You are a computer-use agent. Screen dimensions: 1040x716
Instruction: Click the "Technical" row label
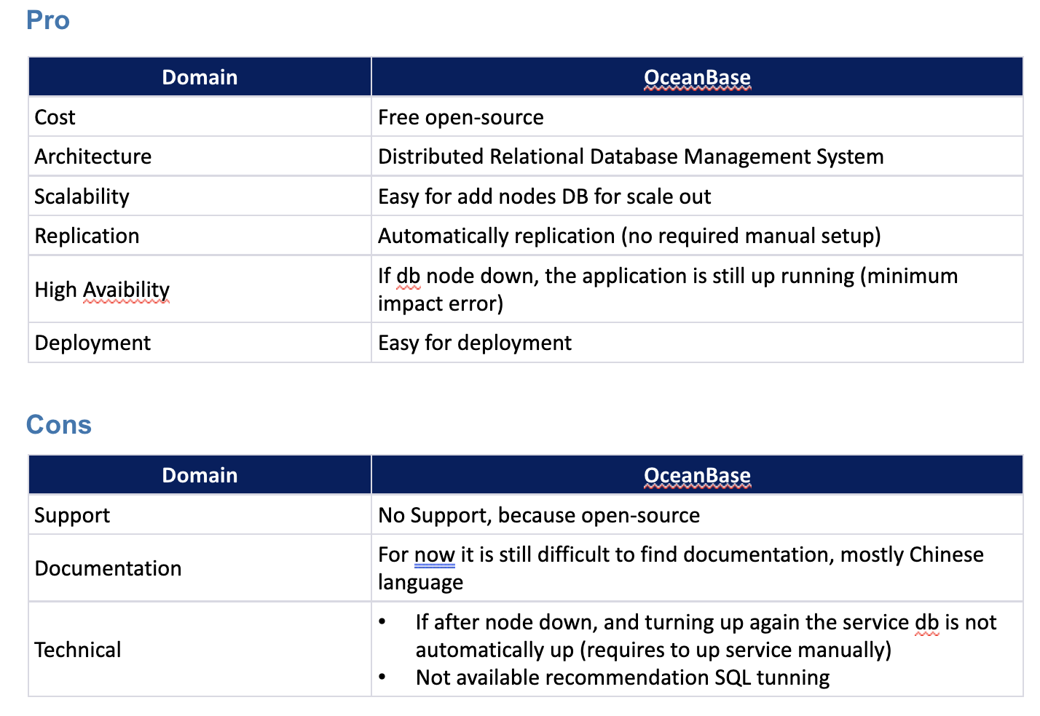tap(77, 650)
